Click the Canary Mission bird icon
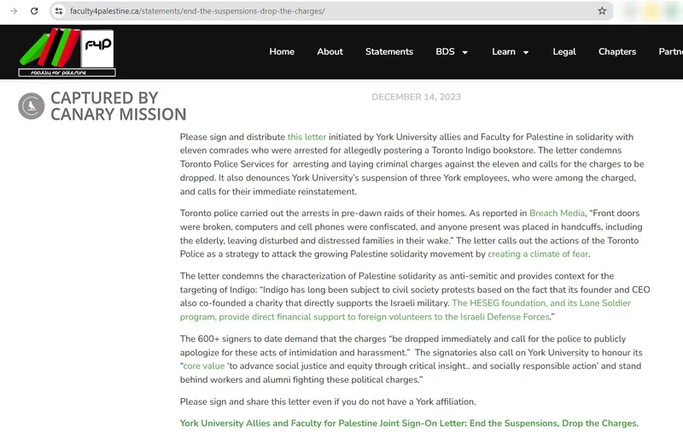Image resolution: width=683 pixels, height=440 pixels. click(32, 106)
